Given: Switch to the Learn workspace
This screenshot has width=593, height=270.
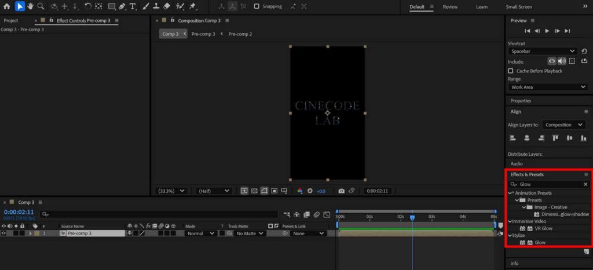Looking at the screenshot, I should (x=481, y=7).
